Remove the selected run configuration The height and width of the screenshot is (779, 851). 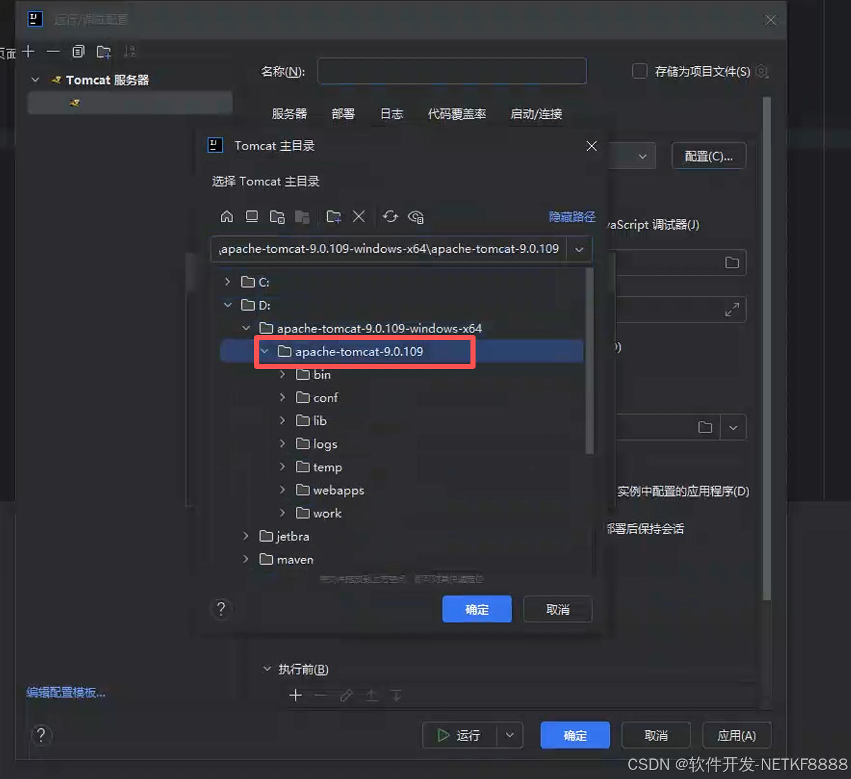pyautogui.click(x=53, y=51)
